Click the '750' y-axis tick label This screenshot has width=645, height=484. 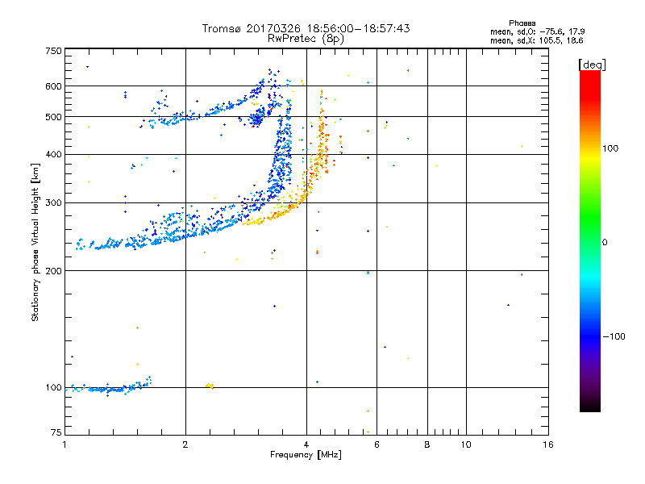click(53, 51)
